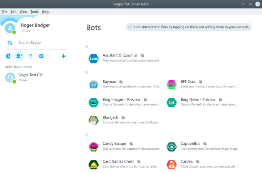Screen dimensions: 262x174
Task: Open the Edit menu
Action: 13,12
